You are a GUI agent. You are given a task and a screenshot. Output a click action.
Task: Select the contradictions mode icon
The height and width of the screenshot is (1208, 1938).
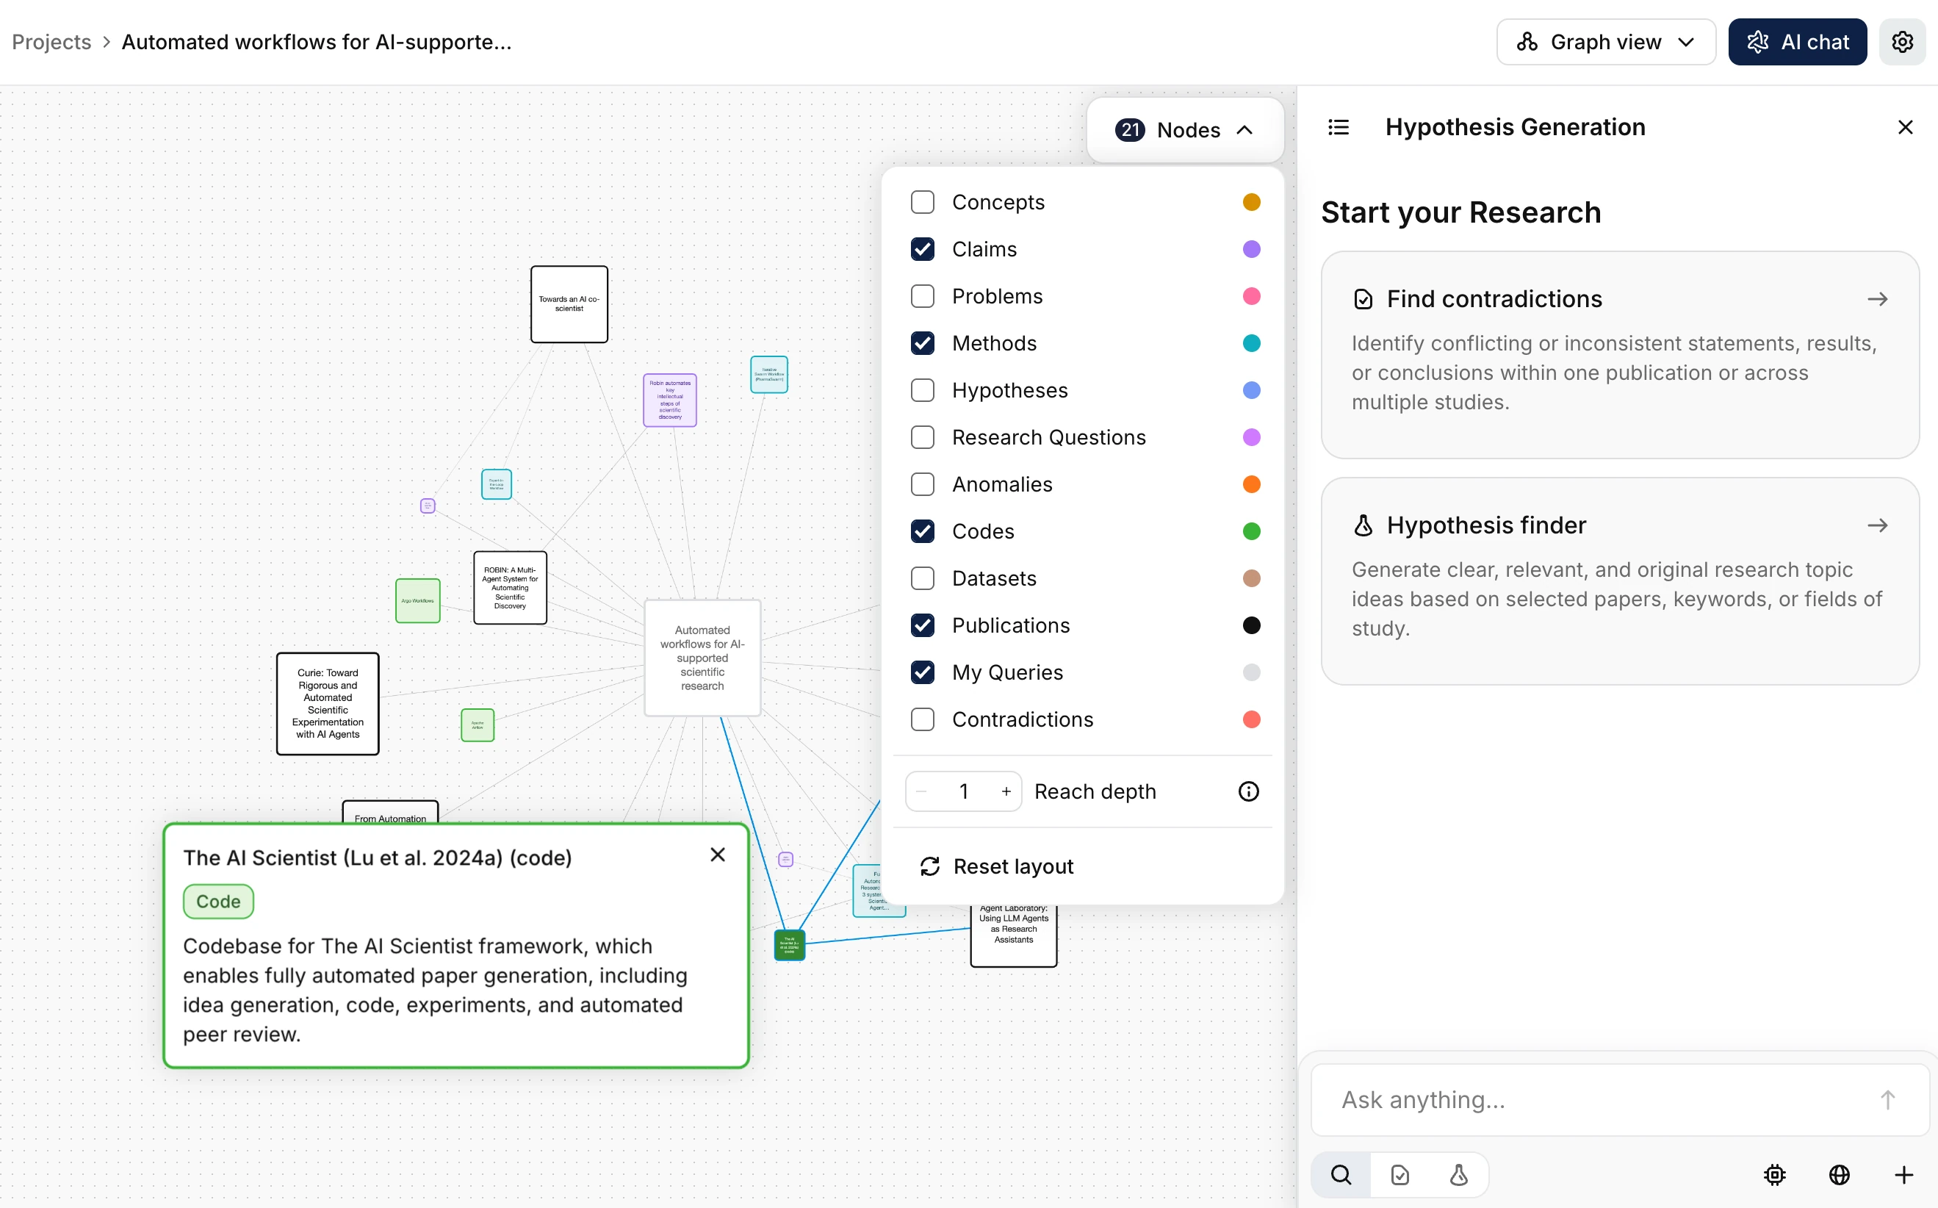tap(1400, 1175)
